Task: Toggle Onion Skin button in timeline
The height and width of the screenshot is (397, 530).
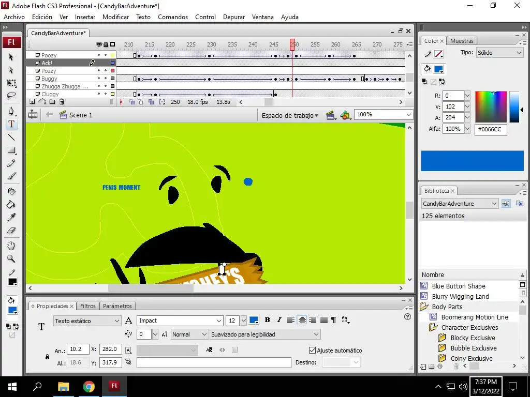Action: (x=132, y=102)
